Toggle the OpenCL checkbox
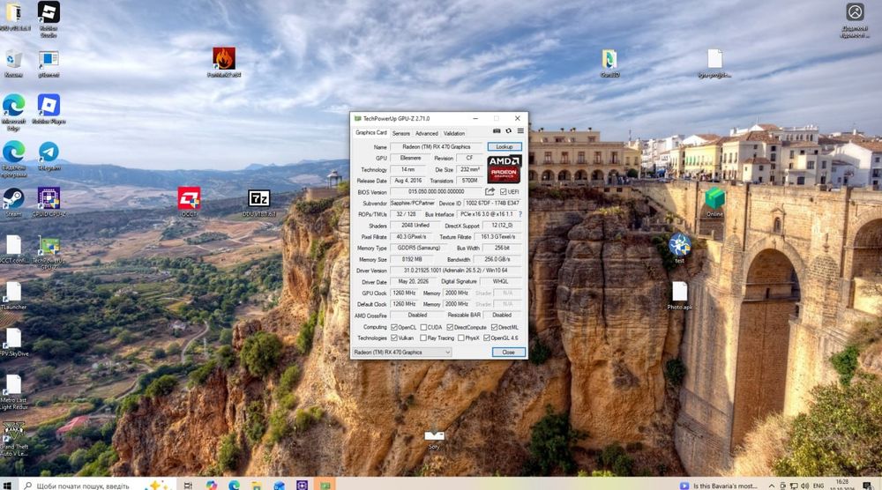This screenshot has width=882, height=490. click(394, 327)
